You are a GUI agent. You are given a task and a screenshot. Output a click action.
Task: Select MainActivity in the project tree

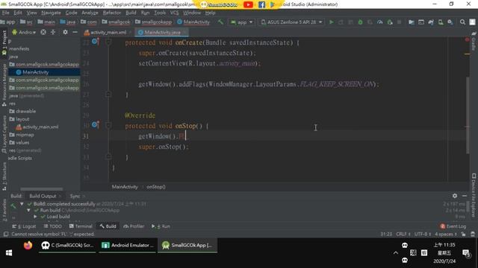click(x=35, y=72)
